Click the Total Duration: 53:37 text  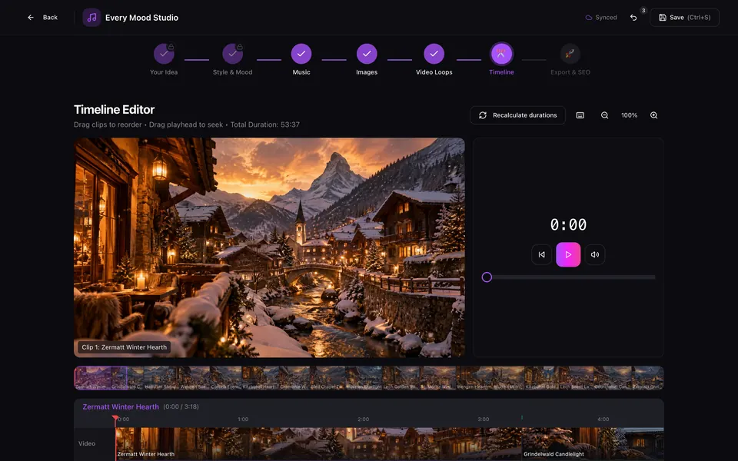pyautogui.click(x=265, y=124)
